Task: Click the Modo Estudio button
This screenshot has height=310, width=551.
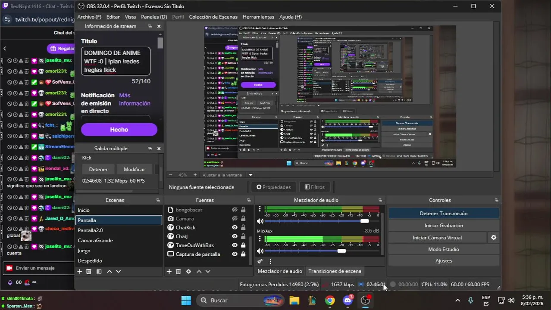Action: point(444,249)
